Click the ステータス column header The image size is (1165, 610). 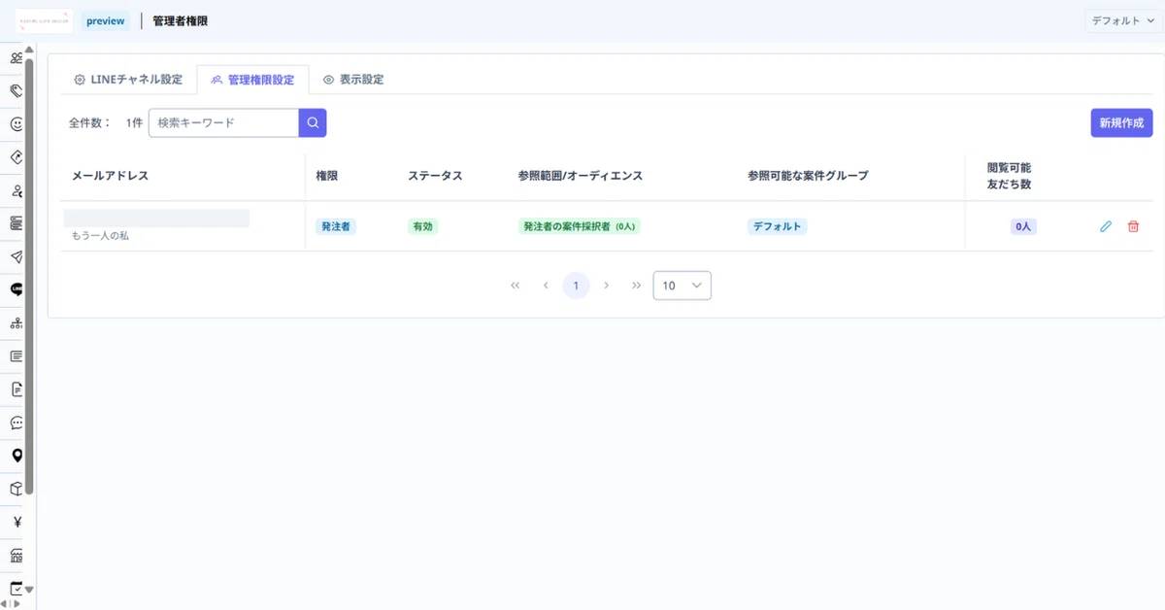[x=435, y=176]
